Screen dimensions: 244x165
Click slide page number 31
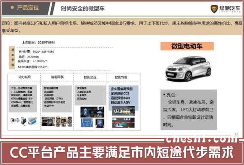[236, 135]
